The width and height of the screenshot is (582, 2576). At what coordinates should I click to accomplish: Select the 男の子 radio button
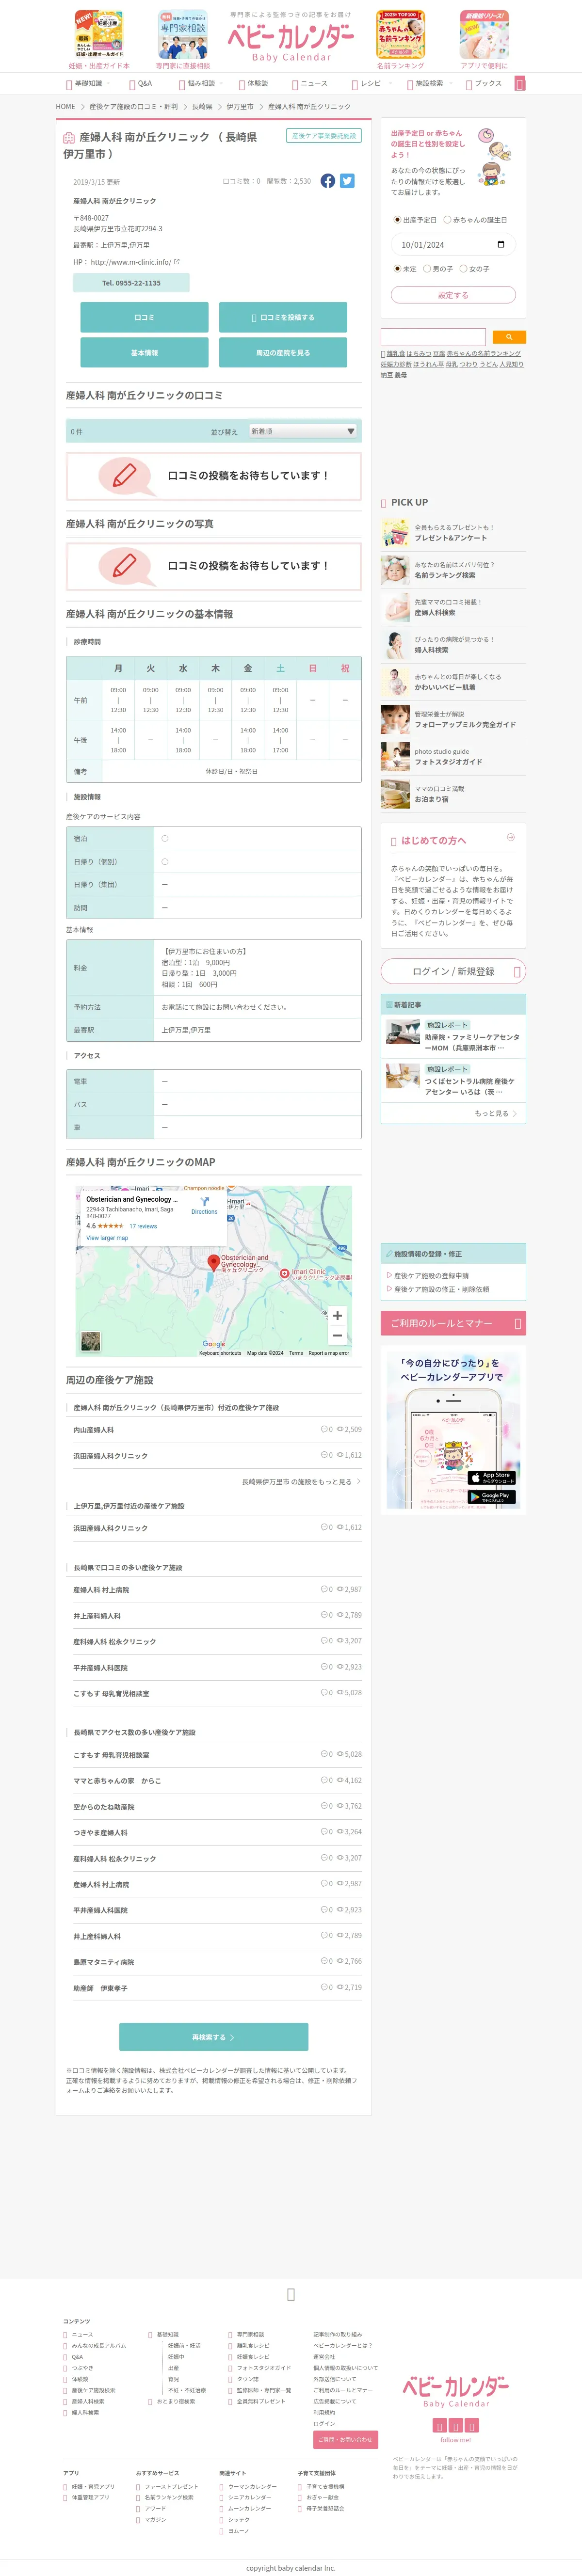point(427,268)
